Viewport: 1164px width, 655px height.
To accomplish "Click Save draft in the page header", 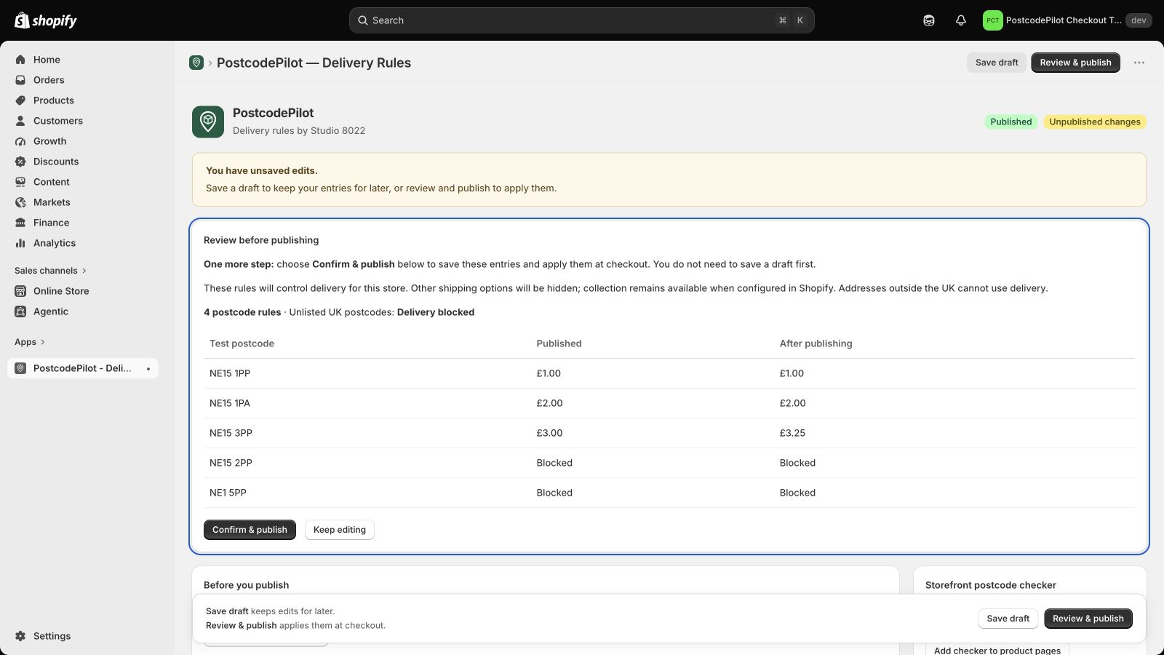I will (x=997, y=63).
